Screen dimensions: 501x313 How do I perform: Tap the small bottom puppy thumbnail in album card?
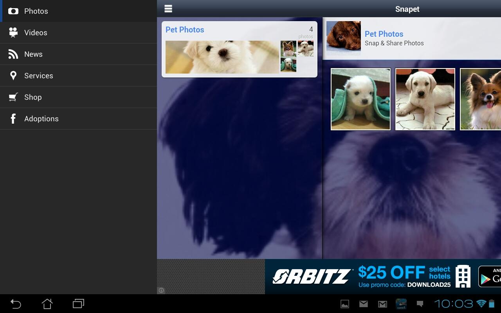pyautogui.click(x=288, y=65)
